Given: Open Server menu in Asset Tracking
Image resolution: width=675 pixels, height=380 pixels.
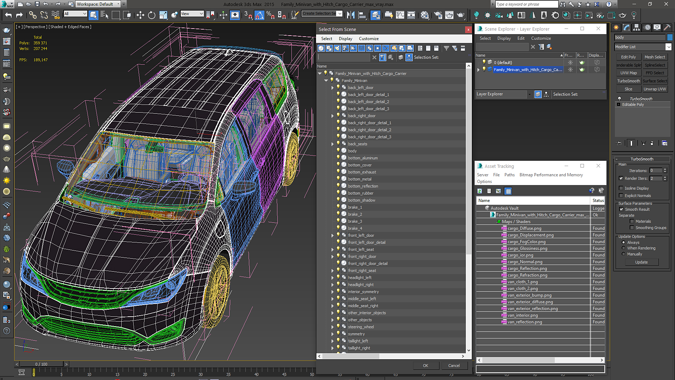Looking at the screenshot, I should [x=482, y=175].
